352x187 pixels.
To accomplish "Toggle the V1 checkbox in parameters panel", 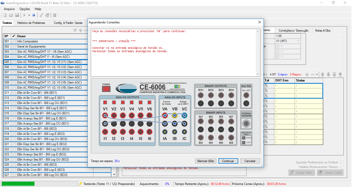I will click(278, 46).
